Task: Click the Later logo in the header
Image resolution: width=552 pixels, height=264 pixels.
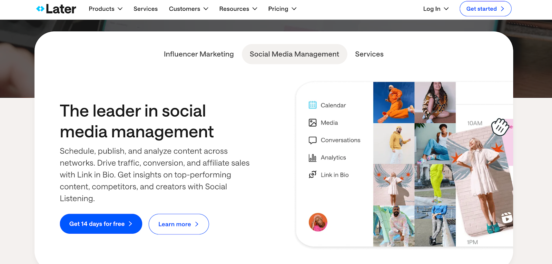Action: coord(56,9)
